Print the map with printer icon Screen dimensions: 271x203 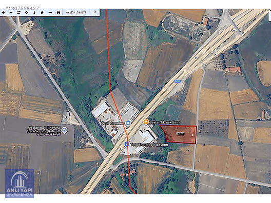[58, 12]
